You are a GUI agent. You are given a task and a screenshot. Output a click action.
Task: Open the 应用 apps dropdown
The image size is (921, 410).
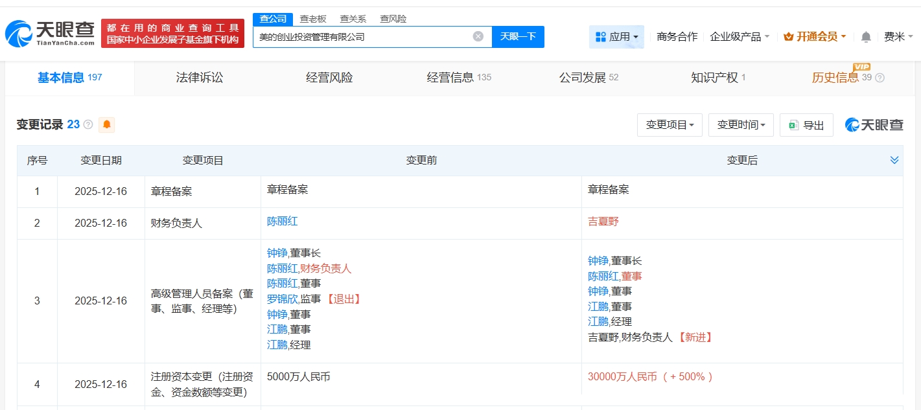coord(616,37)
